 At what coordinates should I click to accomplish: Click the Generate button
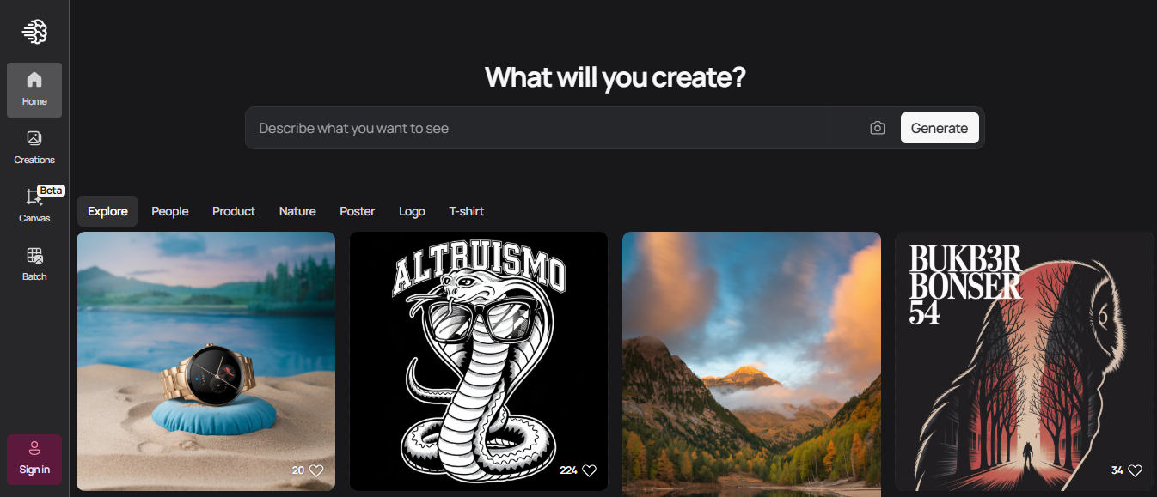coord(940,128)
